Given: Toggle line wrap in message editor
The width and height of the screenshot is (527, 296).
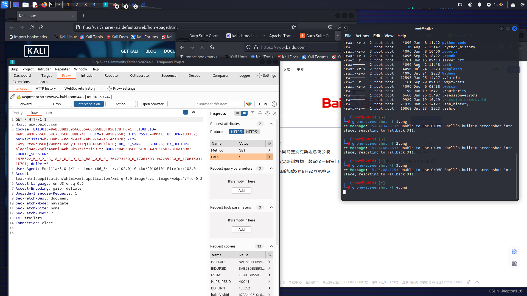Looking at the screenshot, I should click(186, 112).
